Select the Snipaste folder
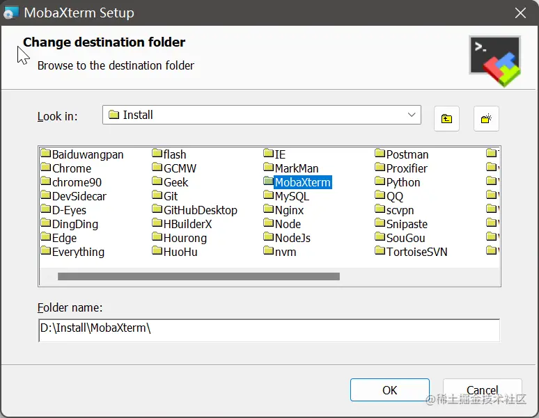539x418 pixels. tap(402, 224)
